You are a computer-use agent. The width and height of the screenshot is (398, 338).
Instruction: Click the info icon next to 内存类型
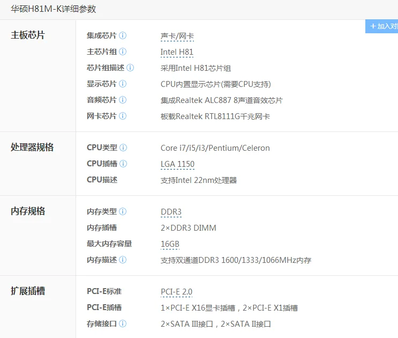coord(123,211)
